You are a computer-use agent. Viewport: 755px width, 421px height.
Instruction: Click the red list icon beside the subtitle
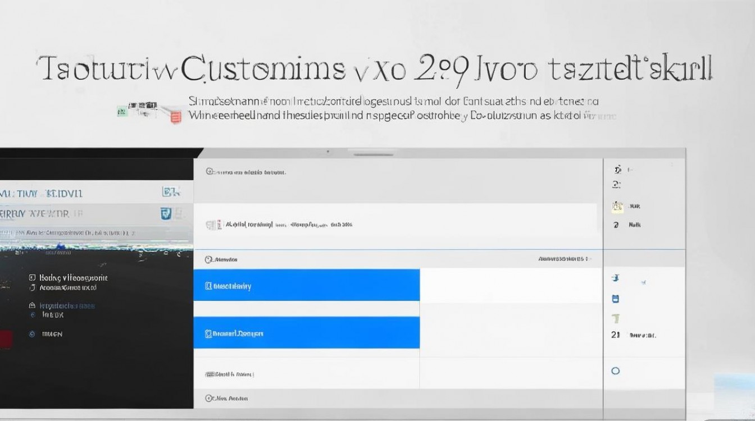[x=176, y=117]
